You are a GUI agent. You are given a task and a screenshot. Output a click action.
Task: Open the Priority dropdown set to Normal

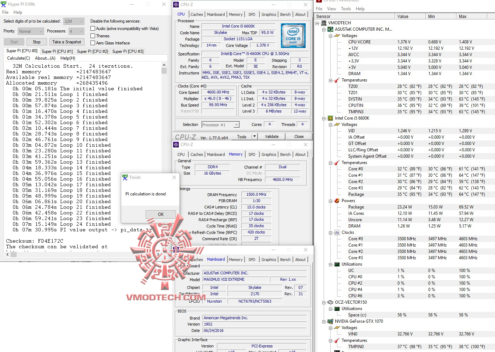31,31
